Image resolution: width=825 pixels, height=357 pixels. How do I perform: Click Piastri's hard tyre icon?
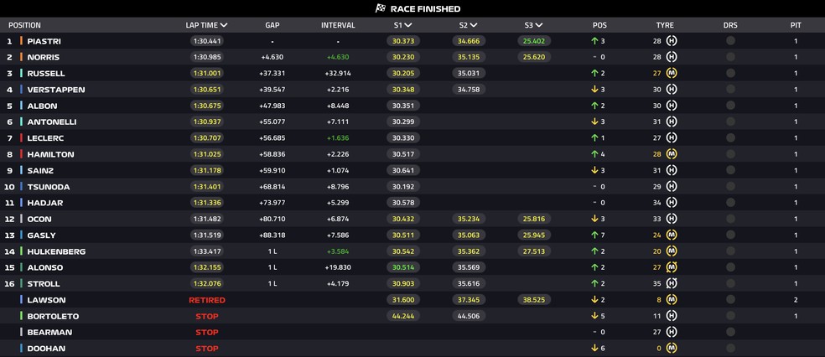(672, 41)
